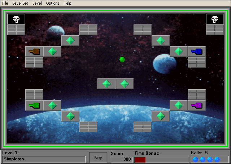Click the diamond tile beside the blue paintbrush
The height and width of the screenshot is (164, 231).
click(x=179, y=51)
